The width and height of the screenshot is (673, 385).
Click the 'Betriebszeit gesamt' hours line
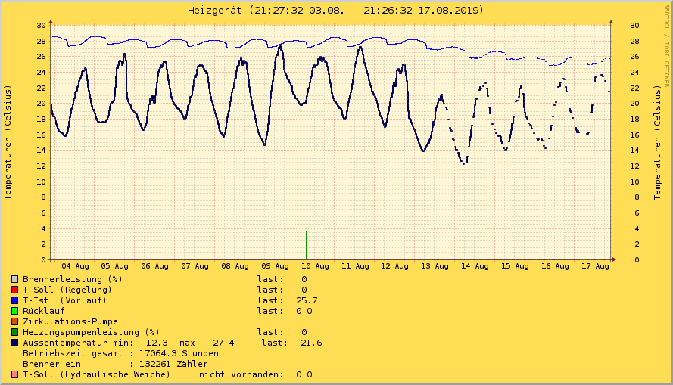(x=120, y=354)
